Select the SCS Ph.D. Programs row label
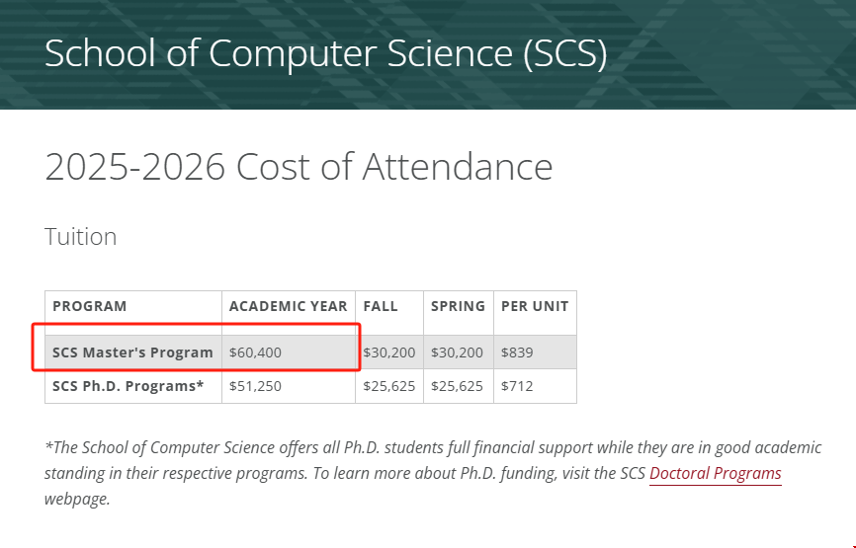856x548 pixels. (x=128, y=386)
